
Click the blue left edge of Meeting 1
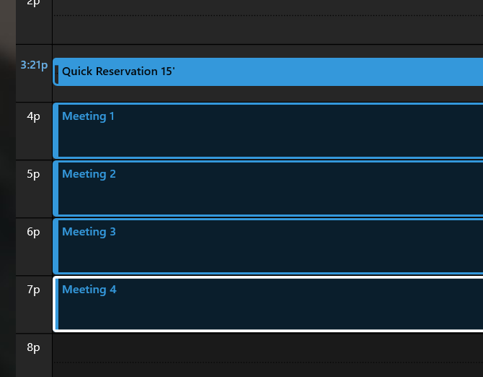tap(56, 131)
